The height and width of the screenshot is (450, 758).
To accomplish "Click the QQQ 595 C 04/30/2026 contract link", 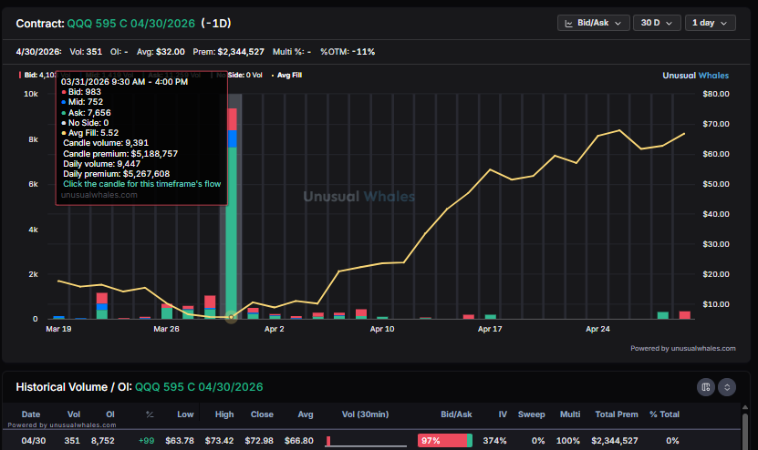I will [130, 24].
